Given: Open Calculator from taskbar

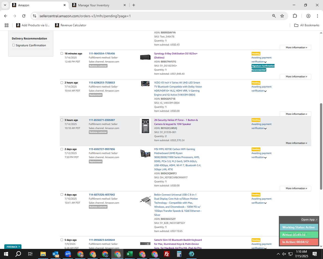Looking at the screenshot, I should point(179,254).
